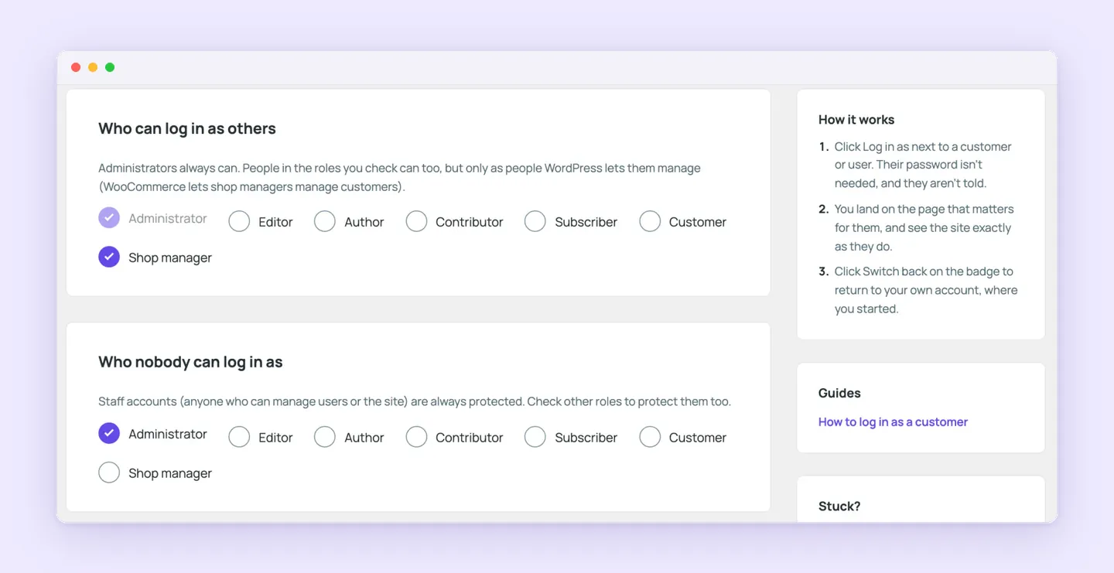Screen dimensions: 1114x573
Task: Click the Who nobody can log in as heading
Action: pos(190,362)
